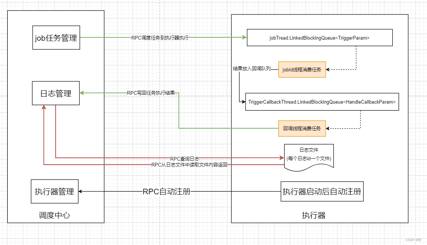Select the job任务管理 box

point(56,37)
